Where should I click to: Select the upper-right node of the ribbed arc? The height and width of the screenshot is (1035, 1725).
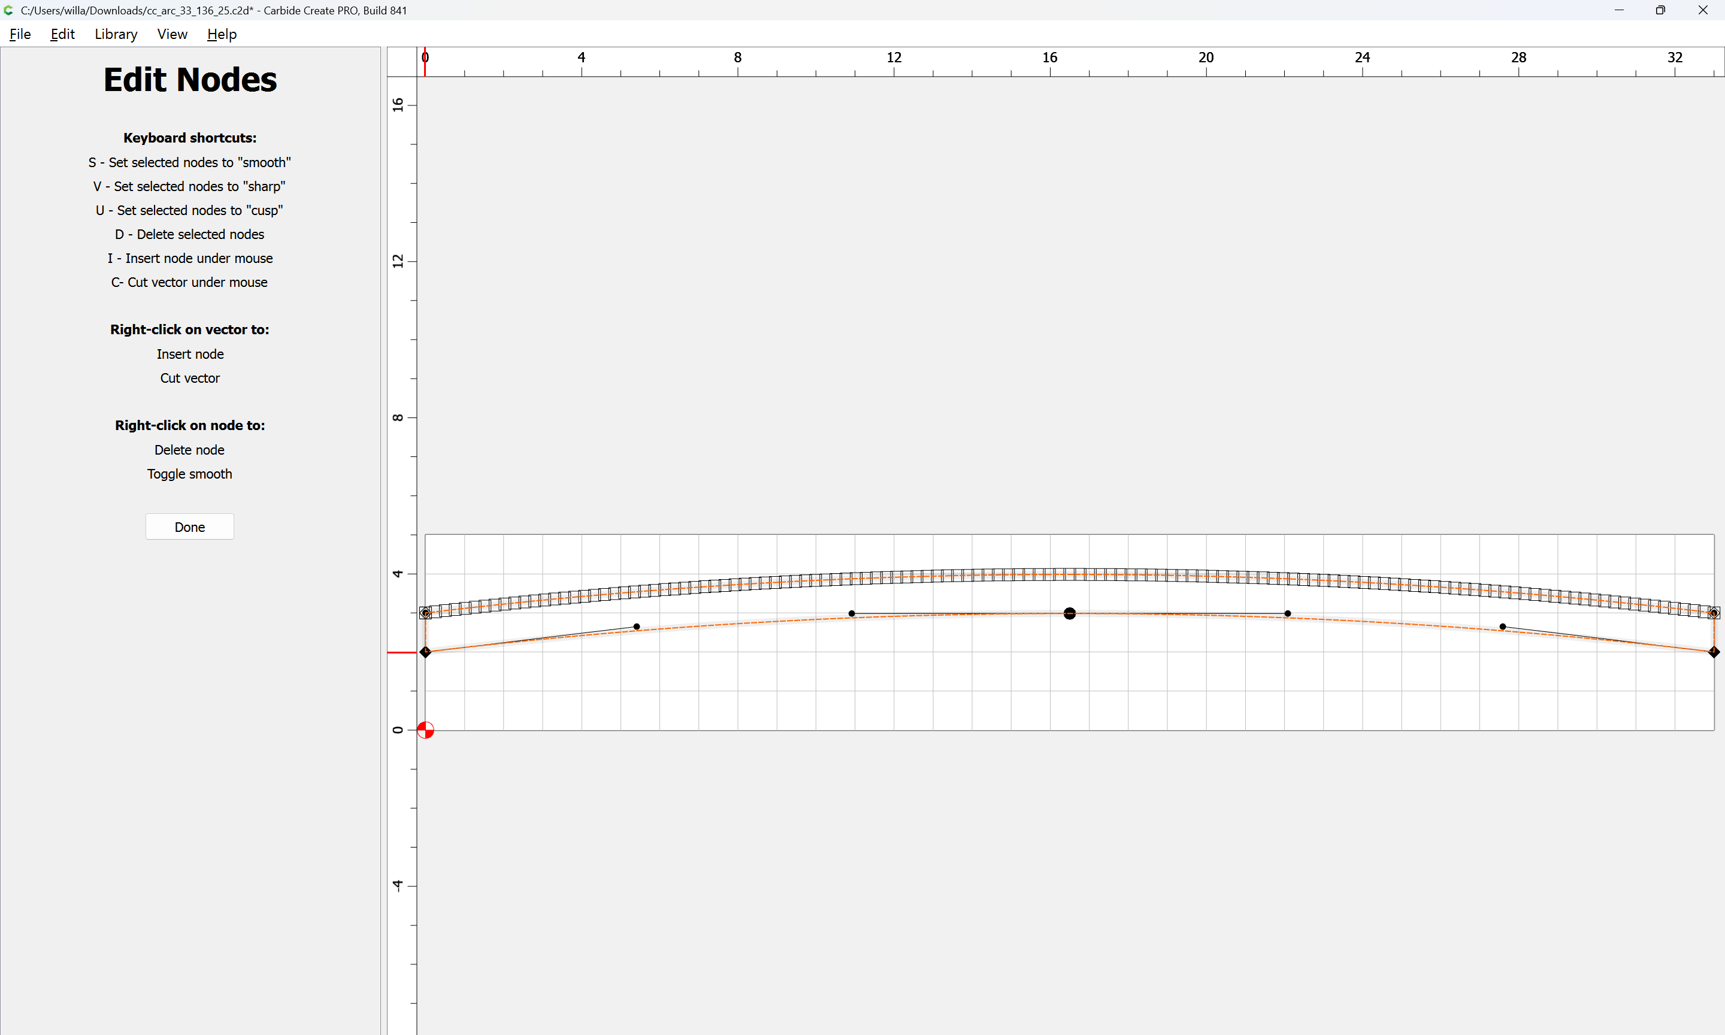[1714, 613]
